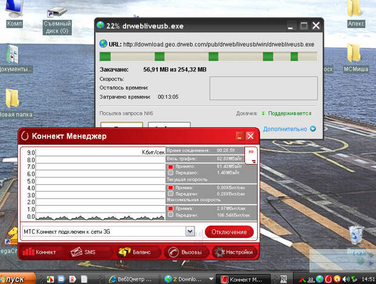Click gray Передачи swatch under Текущая скорость

point(170,194)
